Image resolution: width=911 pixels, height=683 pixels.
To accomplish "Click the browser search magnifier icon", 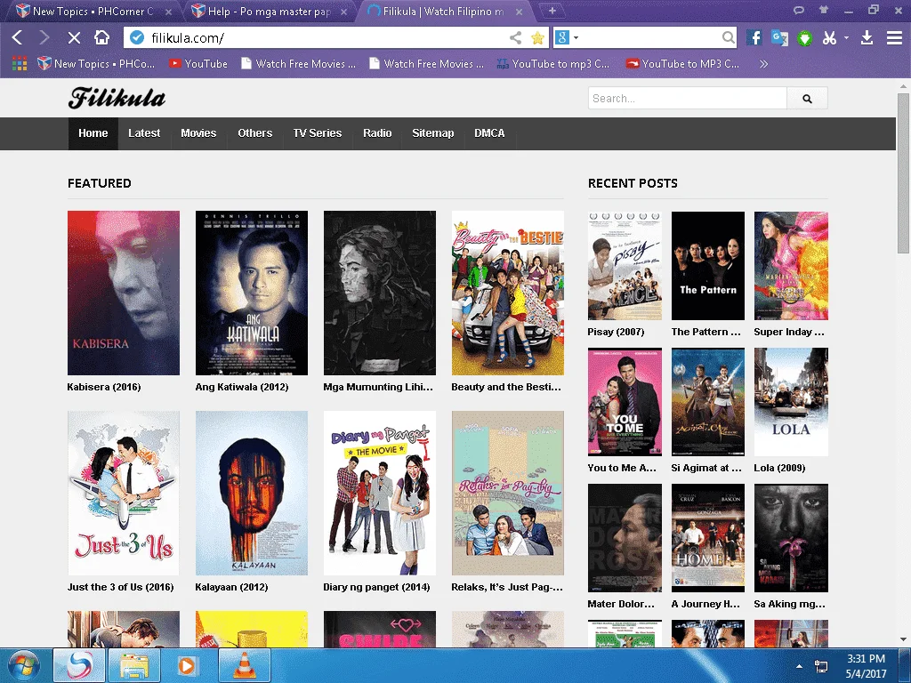I will 728,38.
